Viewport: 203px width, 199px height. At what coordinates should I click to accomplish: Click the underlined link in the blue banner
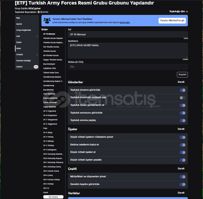click(x=125, y=23)
